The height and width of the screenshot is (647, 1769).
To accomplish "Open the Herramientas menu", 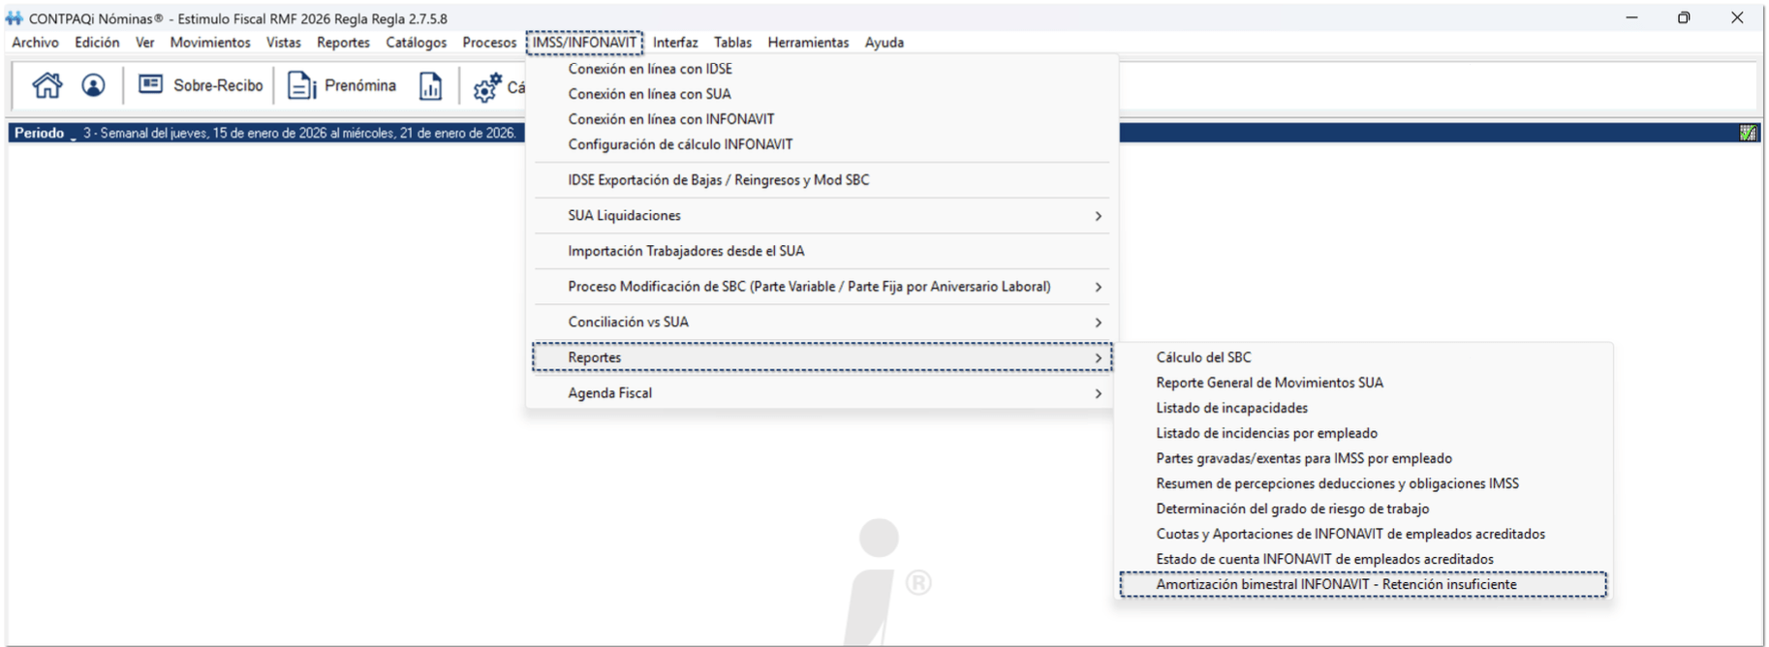I will (x=808, y=43).
